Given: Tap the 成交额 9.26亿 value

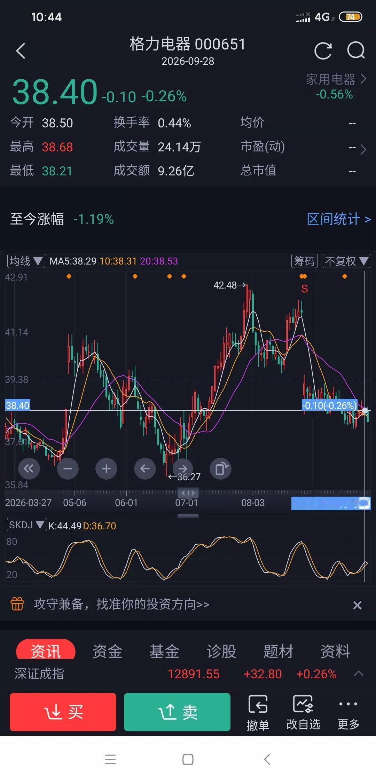Looking at the screenshot, I should pos(176,171).
